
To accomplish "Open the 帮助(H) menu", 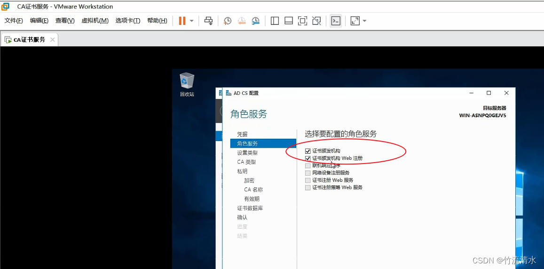I will (157, 21).
